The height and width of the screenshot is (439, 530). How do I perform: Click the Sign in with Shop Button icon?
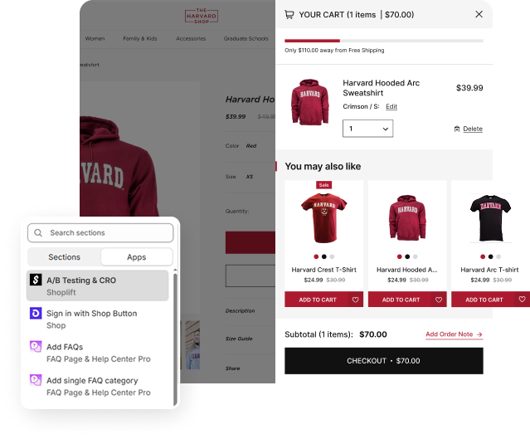click(x=36, y=313)
